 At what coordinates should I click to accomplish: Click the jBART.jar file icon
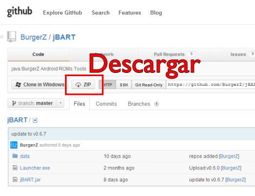tap(15, 179)
